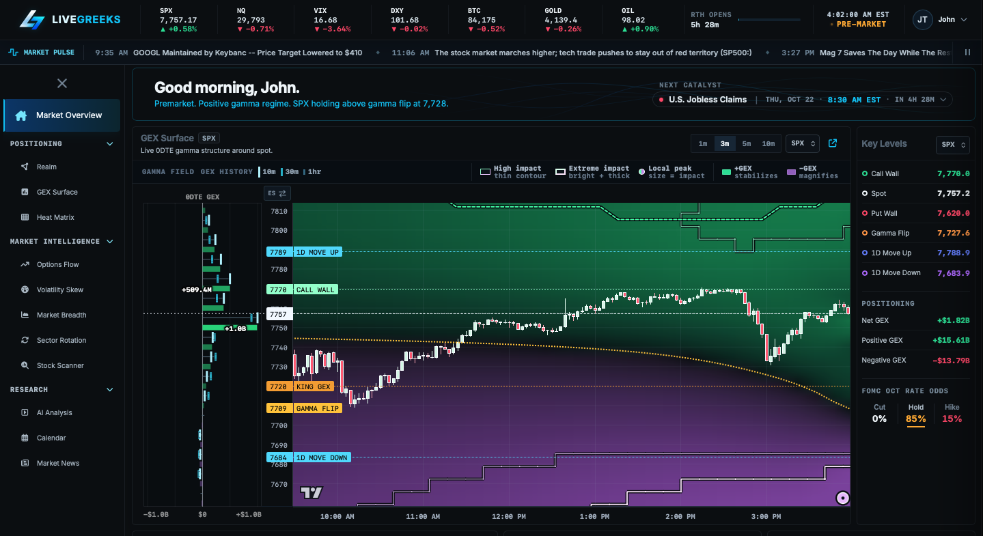Viewport: 983px width, 536px height.
Task: Open GEX Surface chart in new window
Action: tap(833, 143)
